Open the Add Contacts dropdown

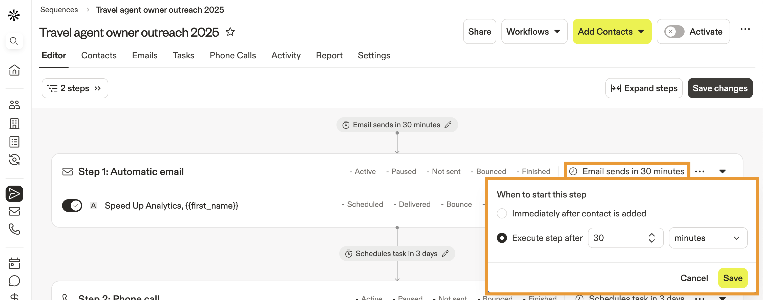tap(612, 32)
